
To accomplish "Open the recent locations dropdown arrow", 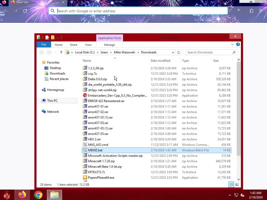I will [55, 52].
